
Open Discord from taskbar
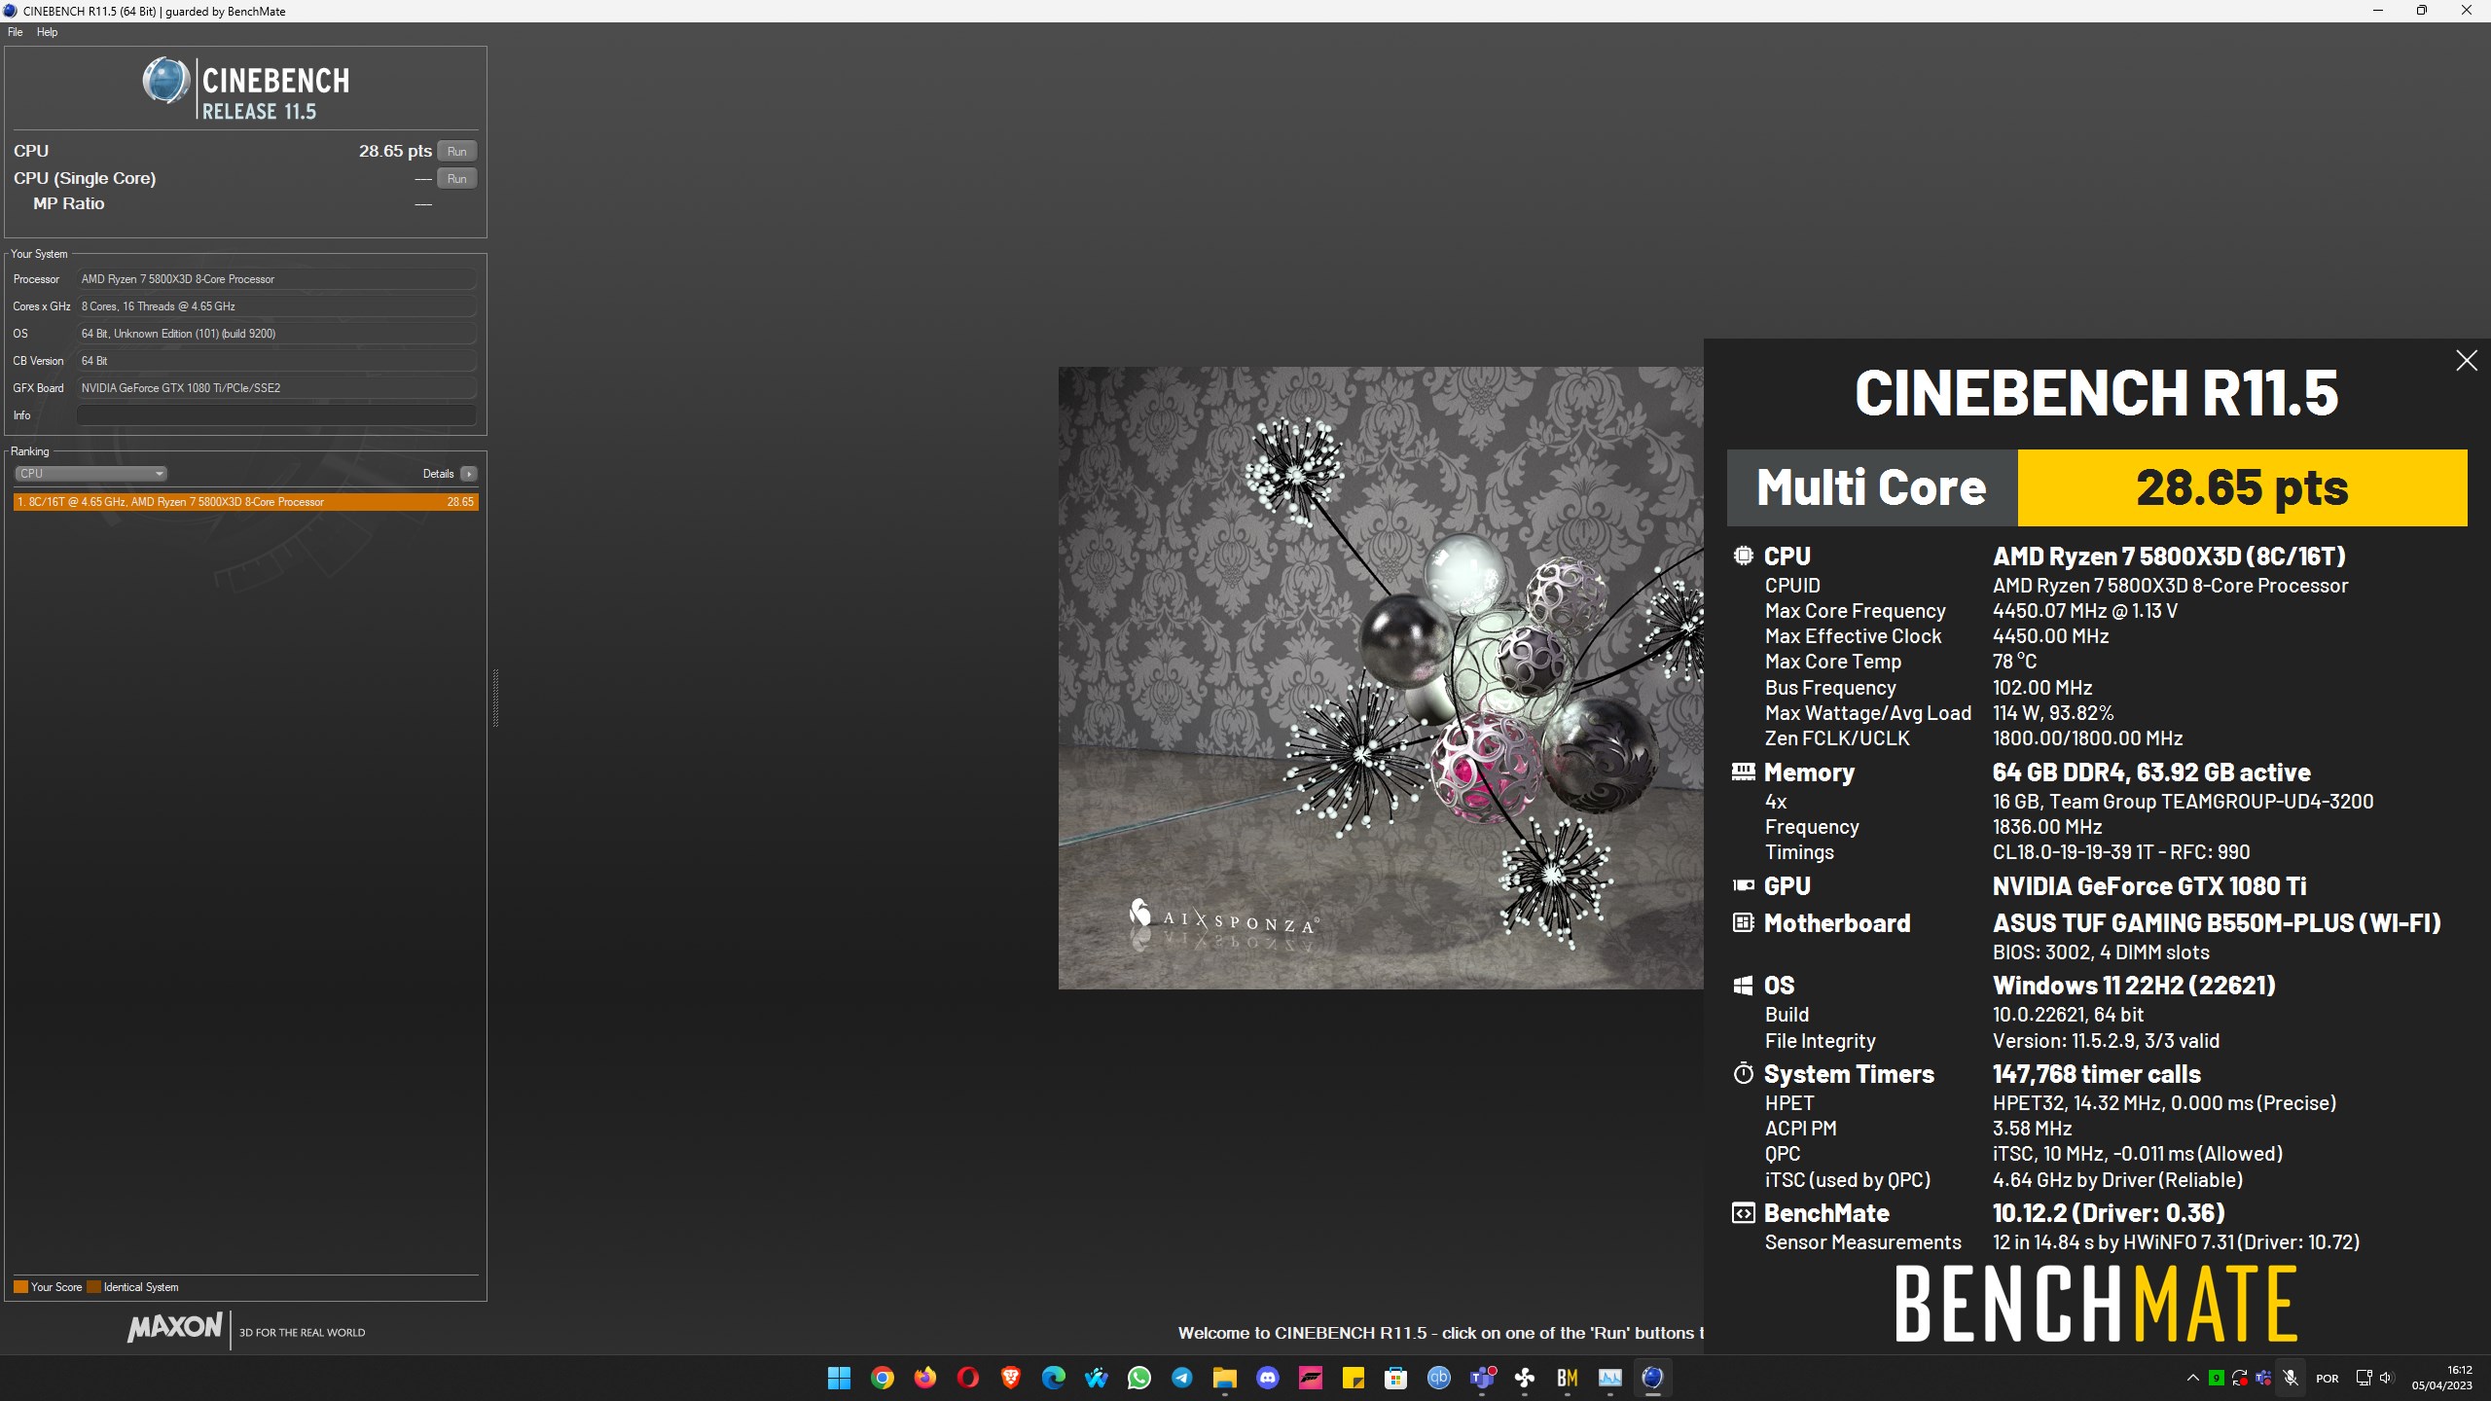(1267, 1378)
